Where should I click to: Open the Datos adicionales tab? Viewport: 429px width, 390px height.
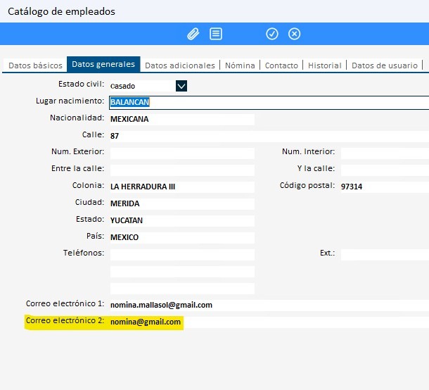(179, 65)
